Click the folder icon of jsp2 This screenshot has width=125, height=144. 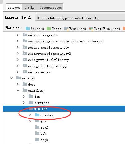[37, 127]
